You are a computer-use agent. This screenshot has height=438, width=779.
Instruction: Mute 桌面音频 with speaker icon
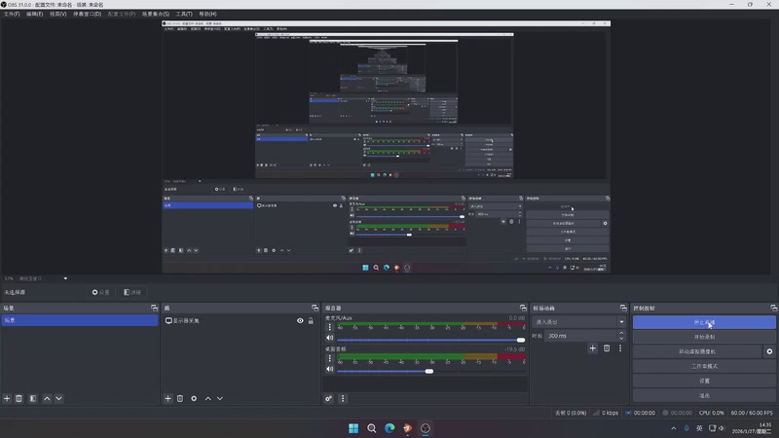[329, 369]
